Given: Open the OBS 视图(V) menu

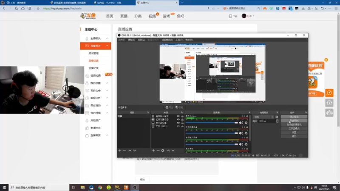Looking at the screenshot, I should pos(141,40).
